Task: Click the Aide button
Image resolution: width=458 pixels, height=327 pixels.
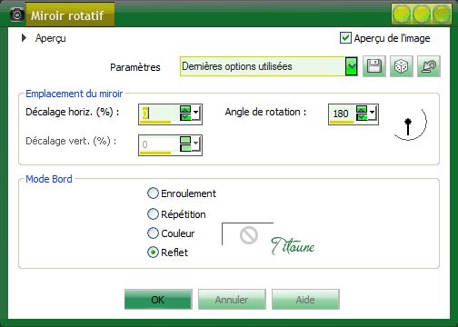Action: click(x=305, y=300)
